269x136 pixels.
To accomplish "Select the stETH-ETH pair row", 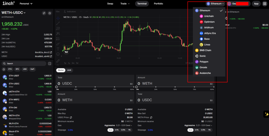I will (27, 93).
